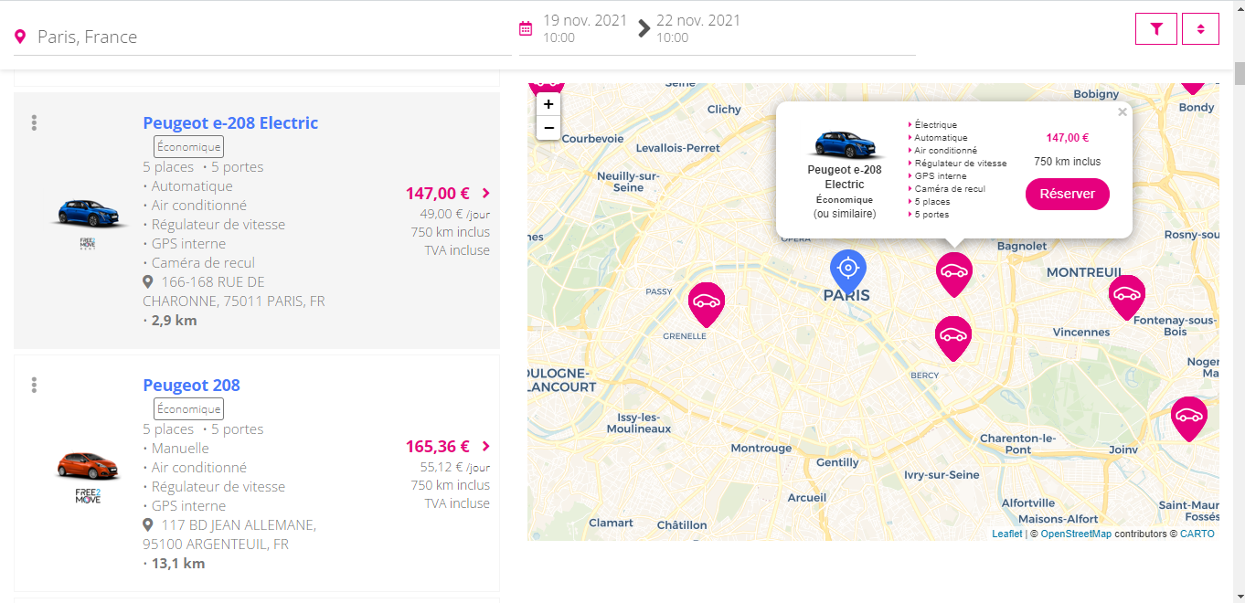The width and height of the screenshot is (1245, 603).
Task: Click Free2Move logo under Peugeot 208
Action: [88, 496]
